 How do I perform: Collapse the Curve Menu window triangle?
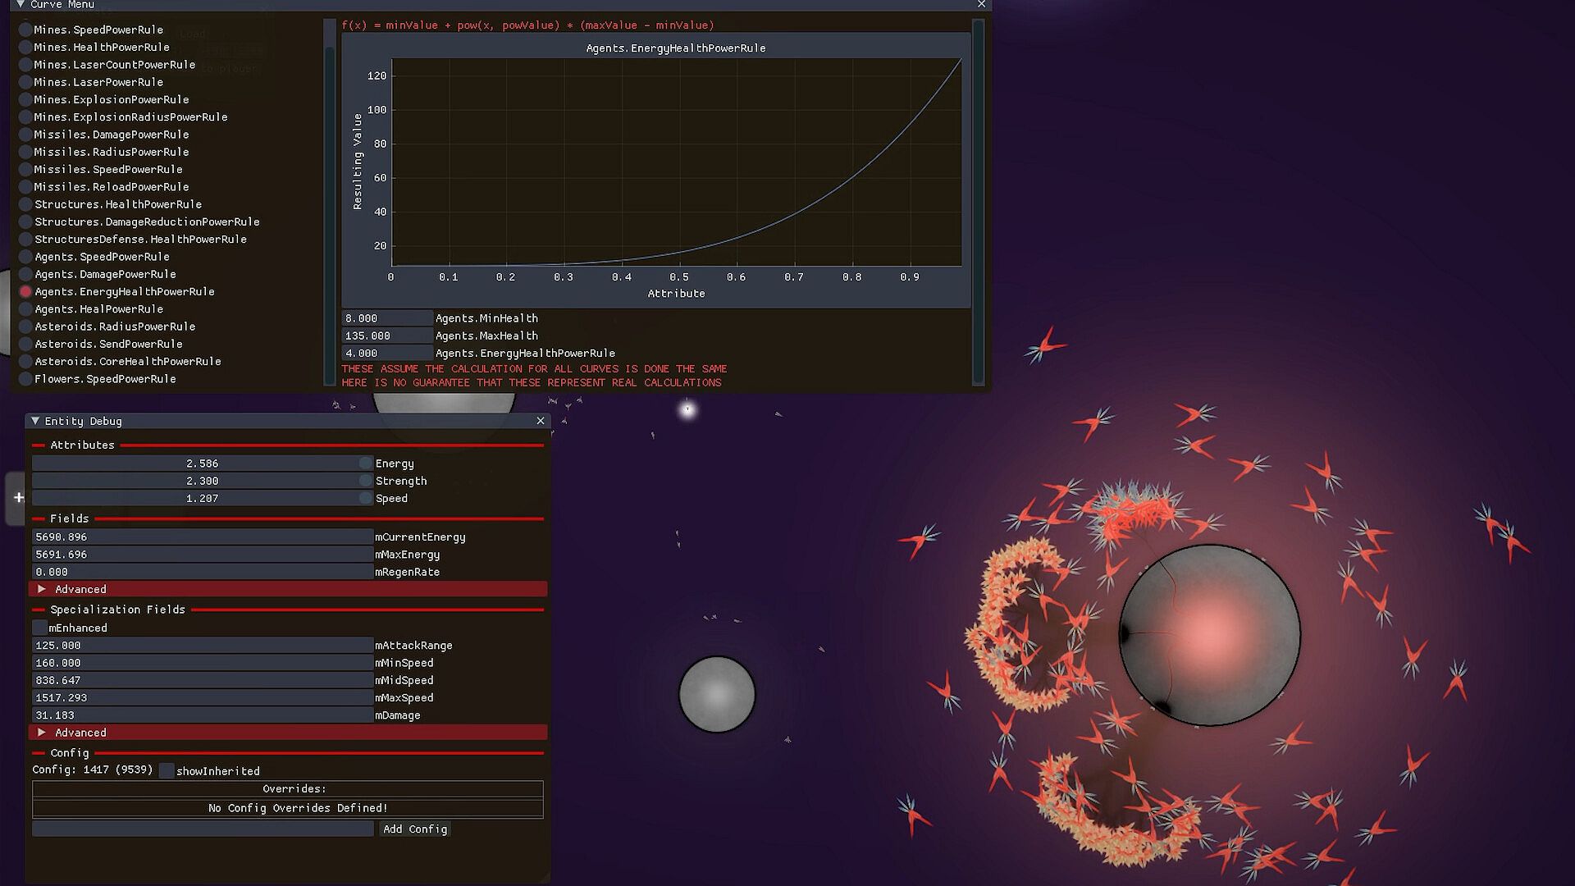tap(21, 4)
